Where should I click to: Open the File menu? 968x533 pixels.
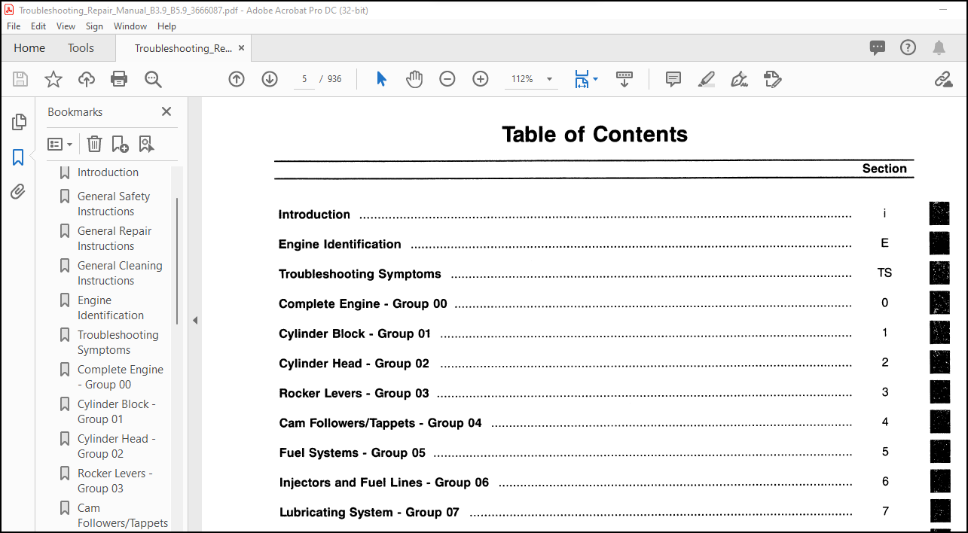coord(14,26)
